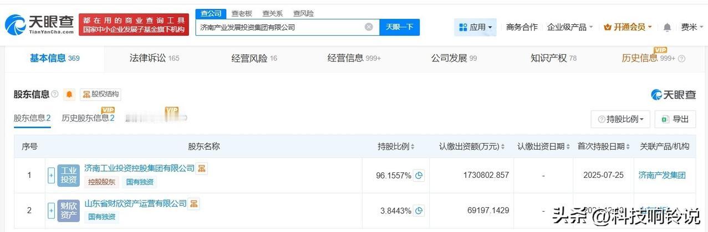Image resolution: width=708 pixels, height=232 pixels.
Task: Switch to the 查关系 search tab
Action: click(272, 13)
